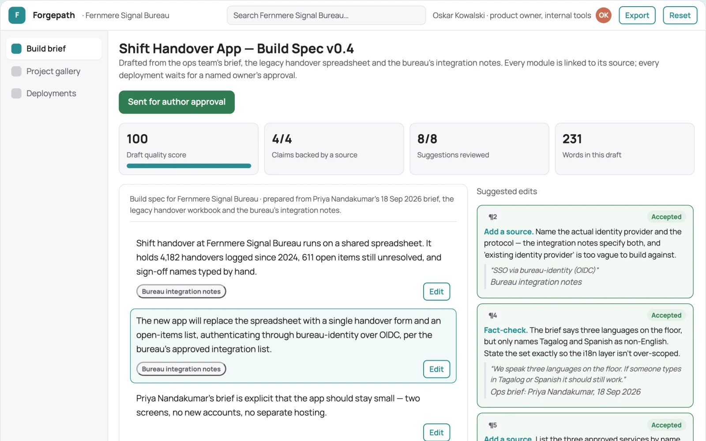Open source chip under the spreadsheet paragraph
706x441 pixels.
pos(181,291)
